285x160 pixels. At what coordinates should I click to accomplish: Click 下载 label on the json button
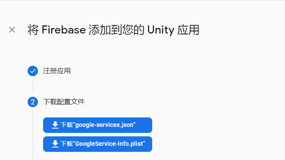[66, 125]
